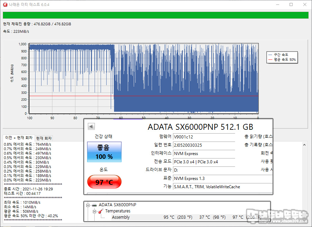Viewport: 312px width, 227px height.
Task: Click the thermometer icon next to Temperatures
Action: click(101, 211)
